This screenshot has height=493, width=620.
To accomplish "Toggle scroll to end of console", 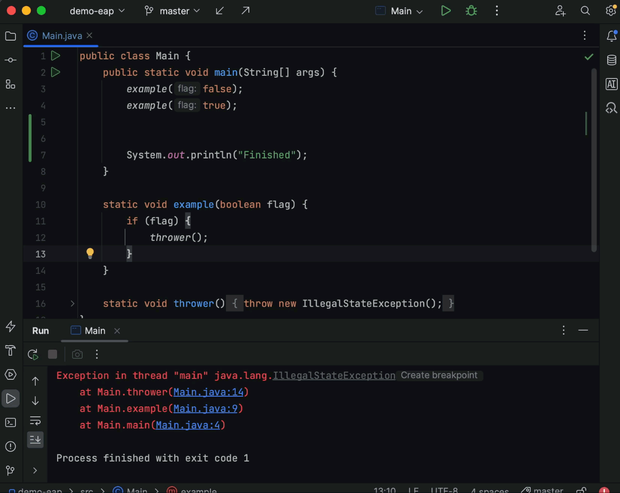I will pos(35,440).
